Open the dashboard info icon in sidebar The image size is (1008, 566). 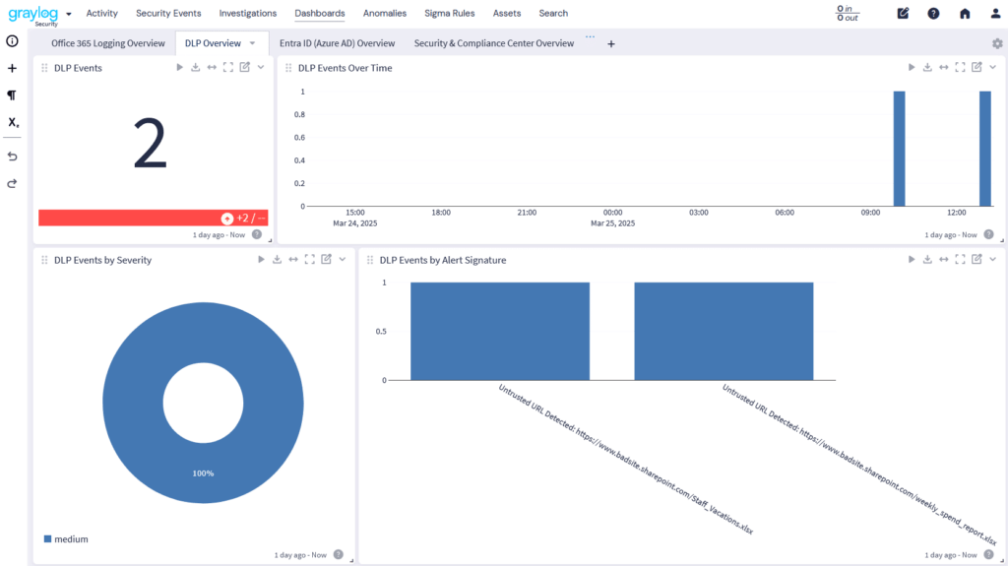click(12, 41)
